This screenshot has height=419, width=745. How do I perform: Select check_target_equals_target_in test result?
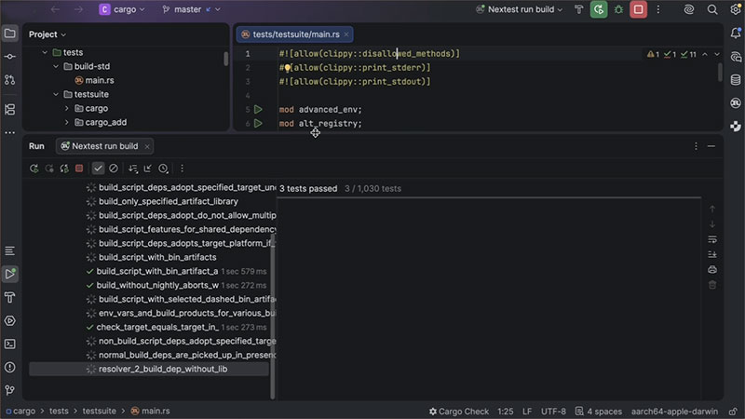click(x=156, y=327)
